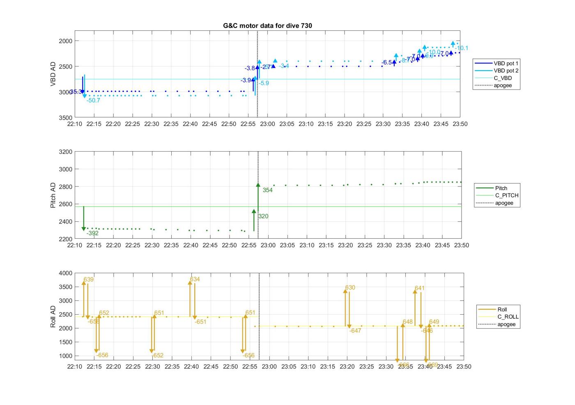Click the '-651' roll label near 22:42
The width and height of the screenshot is (575, 405).
pyautogui.click(x=200, y=322)
